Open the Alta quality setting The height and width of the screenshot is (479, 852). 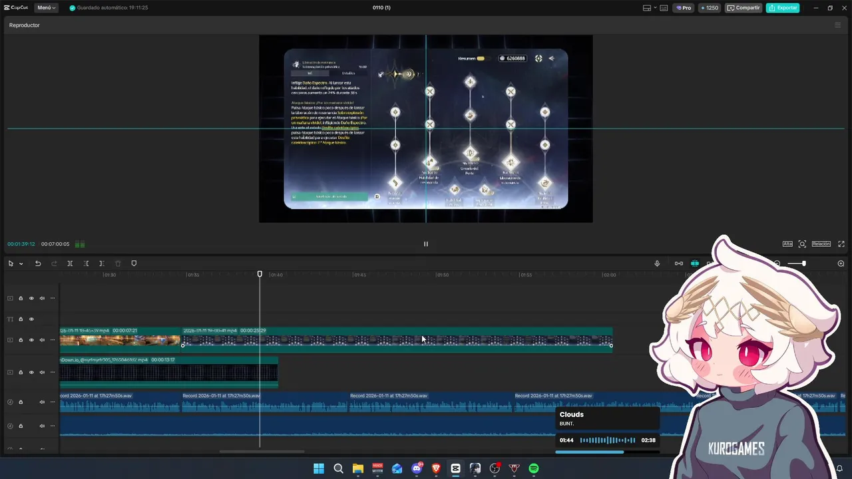[787, 244]
